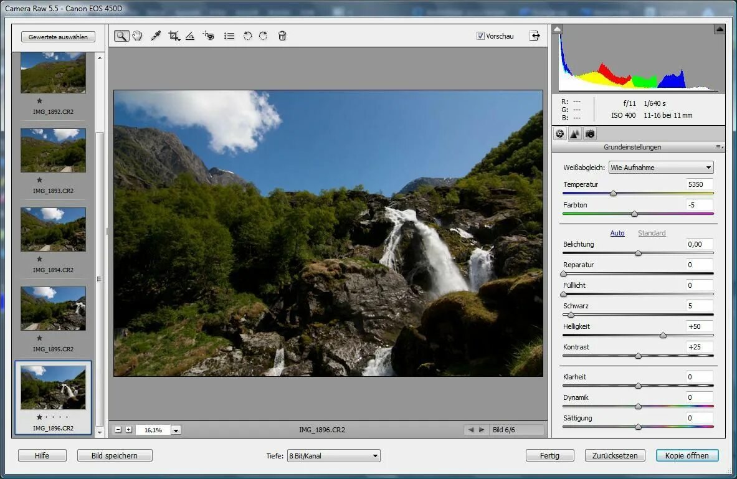This screenshot has width=737, height=479.
Task: Toggle highlight clipping warning in histogram
Action: (720, 29)
